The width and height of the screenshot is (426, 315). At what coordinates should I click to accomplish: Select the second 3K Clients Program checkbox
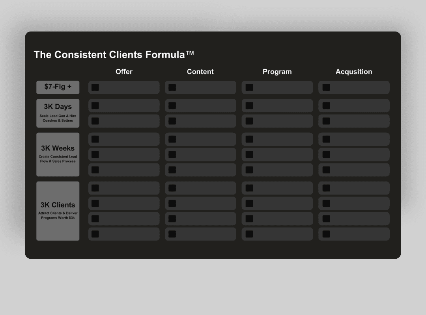coord(249,204)
